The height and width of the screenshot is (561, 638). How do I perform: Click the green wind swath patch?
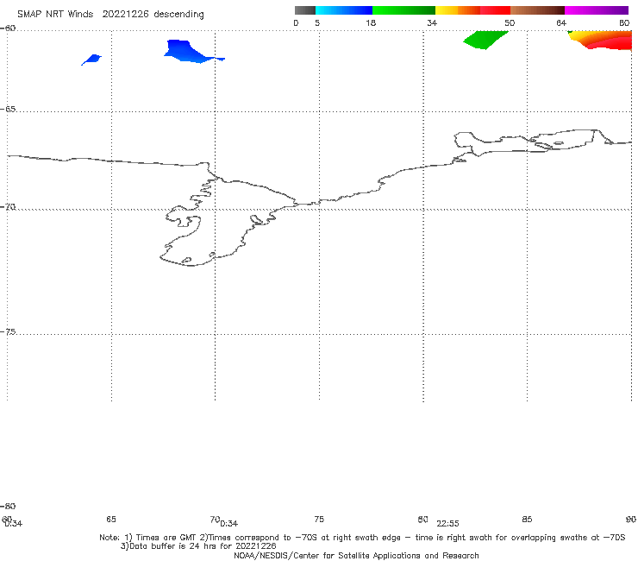coord(485,40)
